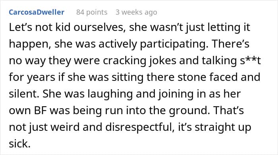This screenshot has width=278, height=155.
Task: Click the 84 points score label
Action: [92, 12]
